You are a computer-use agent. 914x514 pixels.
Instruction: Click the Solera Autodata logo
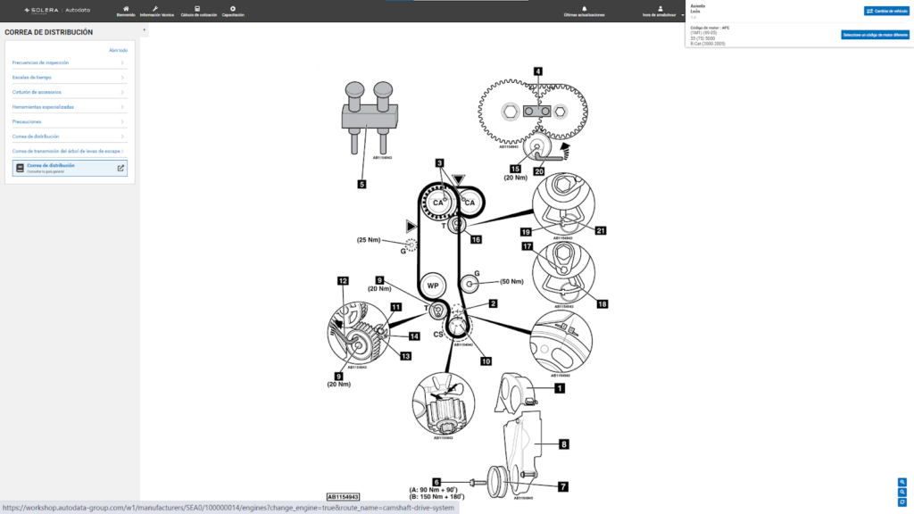tap(57, 10)
